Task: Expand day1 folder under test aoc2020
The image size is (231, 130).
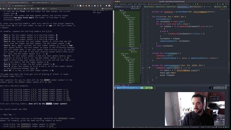Action: [x=128, y=21]
